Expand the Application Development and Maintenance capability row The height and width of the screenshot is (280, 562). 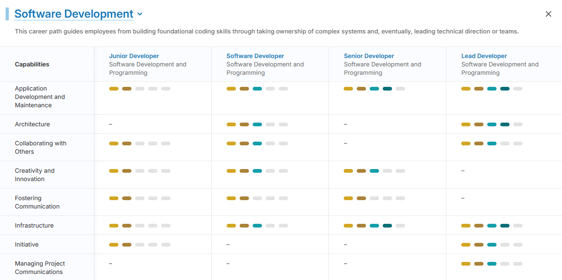(x=40, y=98)
